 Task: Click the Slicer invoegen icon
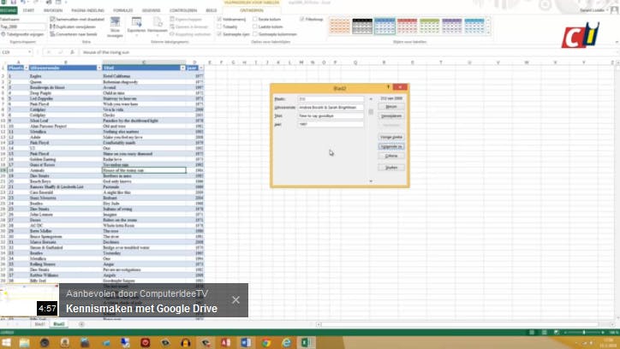point(115,22)
